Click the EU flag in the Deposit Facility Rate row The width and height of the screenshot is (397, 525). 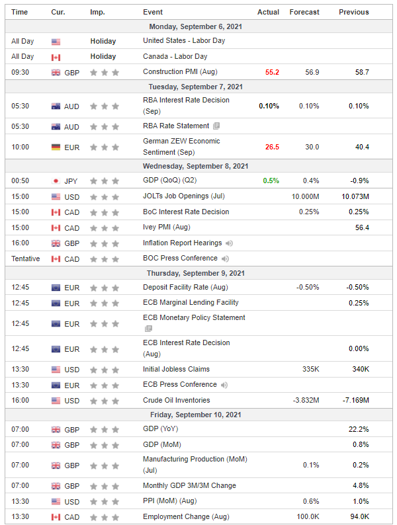(56, 288)
